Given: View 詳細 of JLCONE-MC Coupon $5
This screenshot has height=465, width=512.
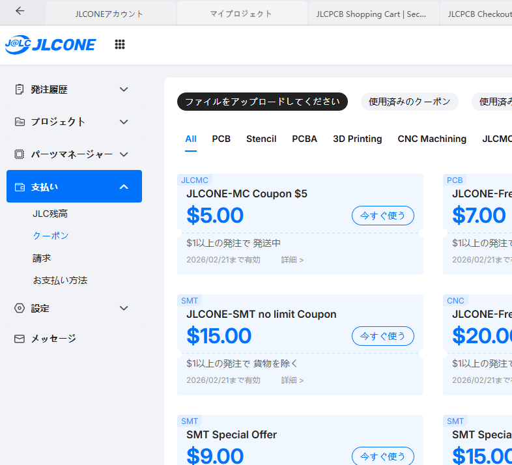Looking at the screenshot, I should (292, 260).
